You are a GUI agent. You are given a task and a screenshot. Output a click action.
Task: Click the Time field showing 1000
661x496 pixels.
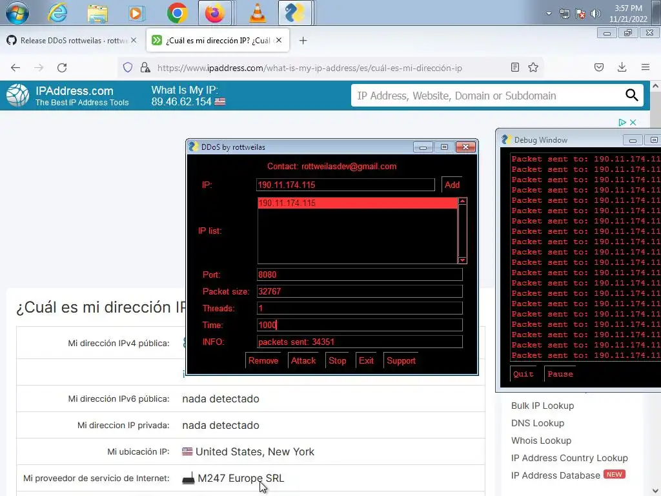point(360,325)
